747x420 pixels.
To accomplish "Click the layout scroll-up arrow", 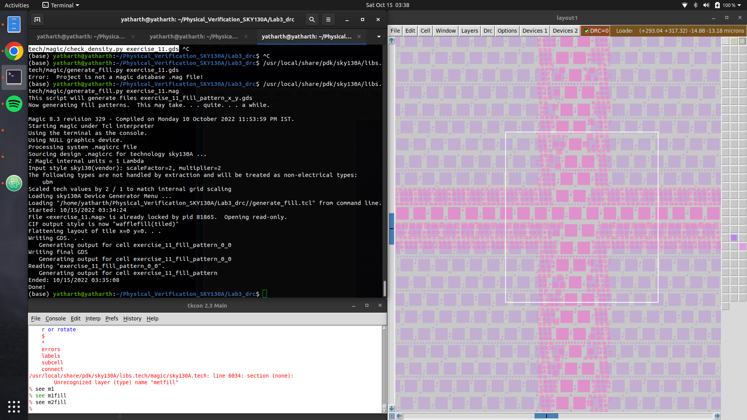I will pos(392,40).
